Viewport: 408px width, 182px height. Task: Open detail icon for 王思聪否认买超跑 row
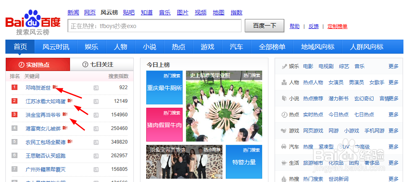[x=96, y=156]
